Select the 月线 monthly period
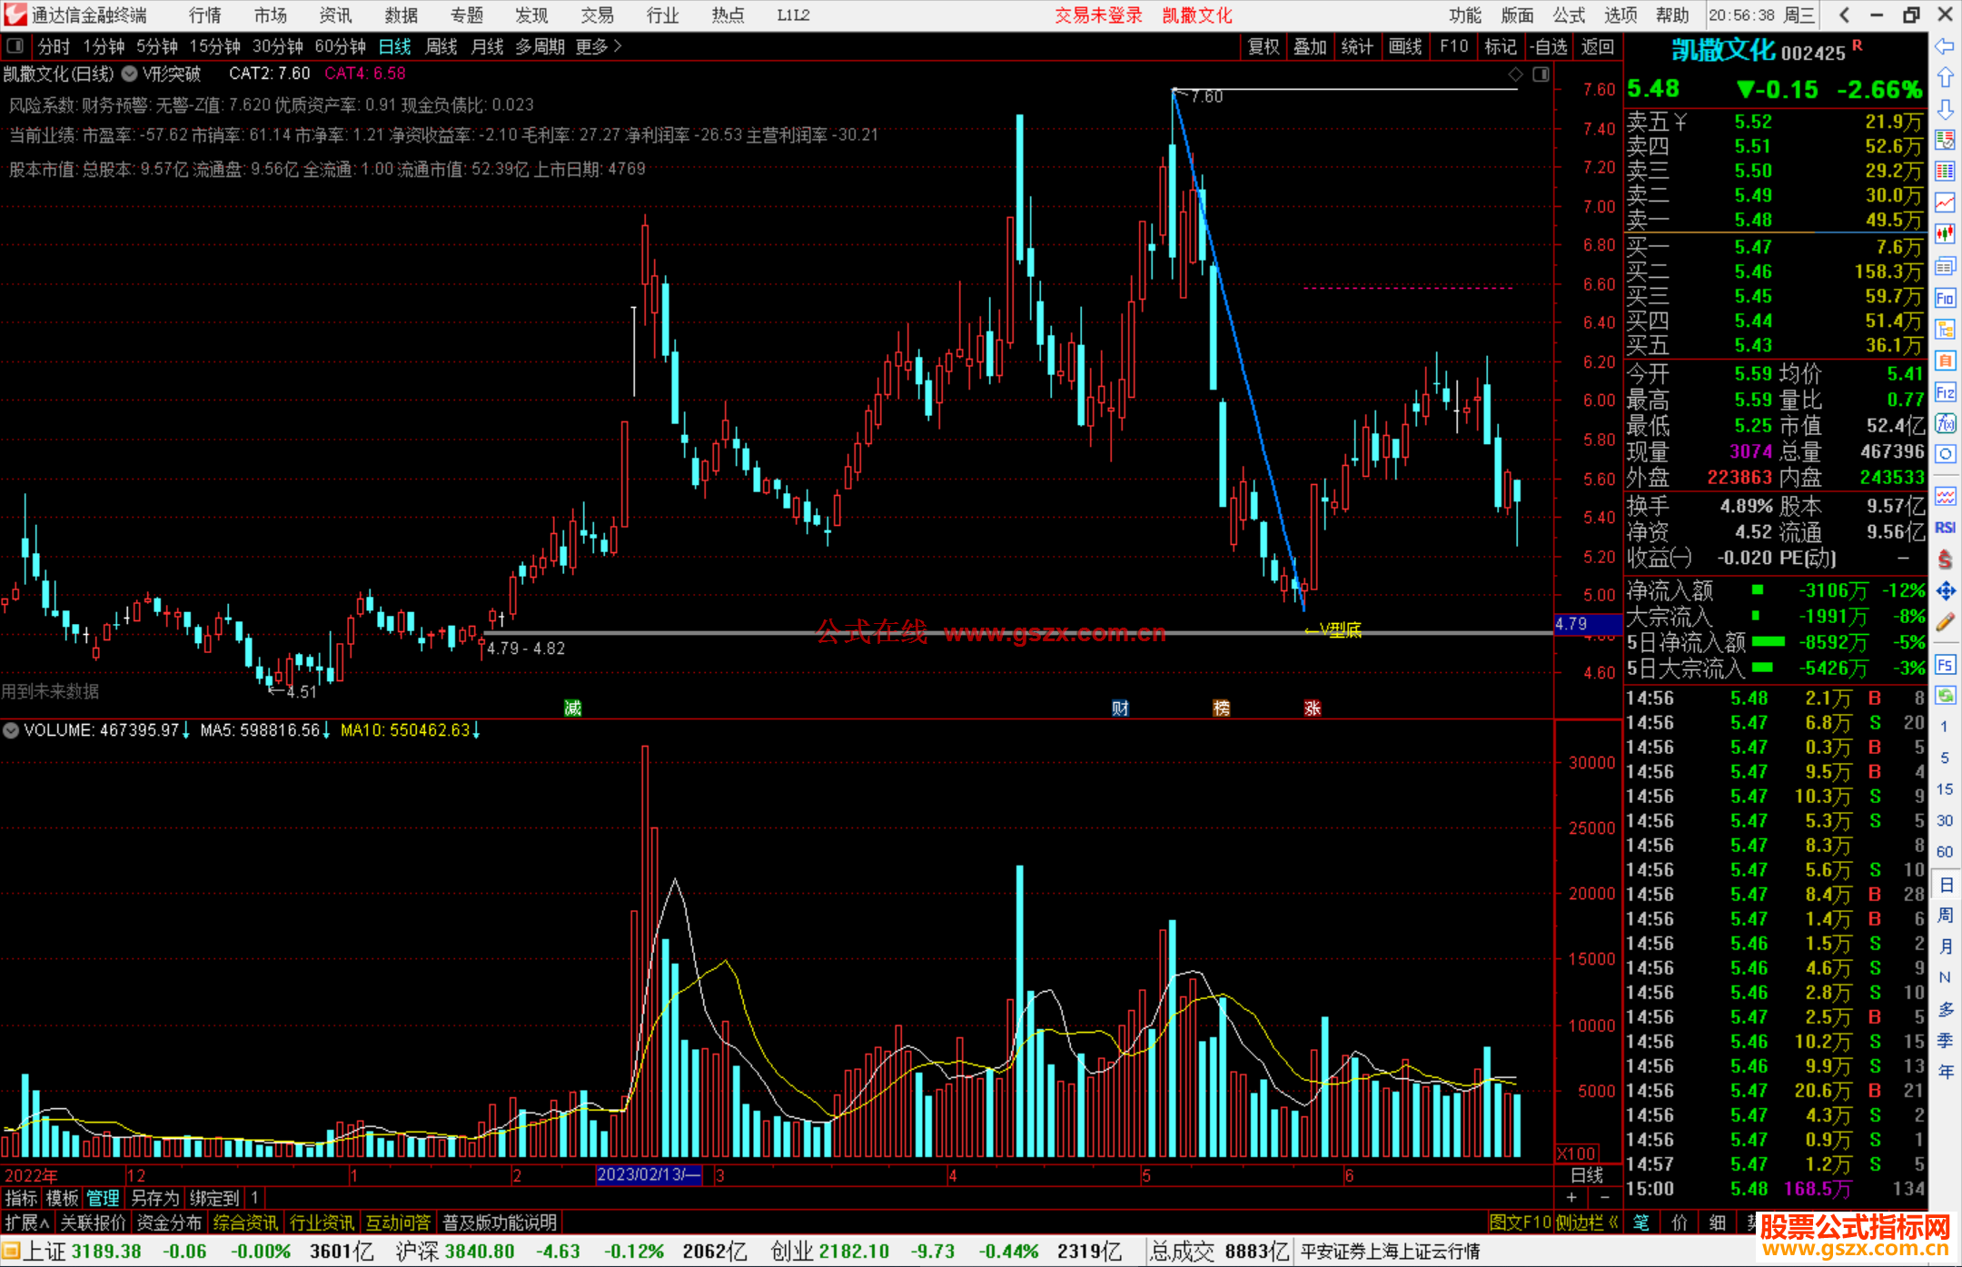 click(x=487, y=46)
